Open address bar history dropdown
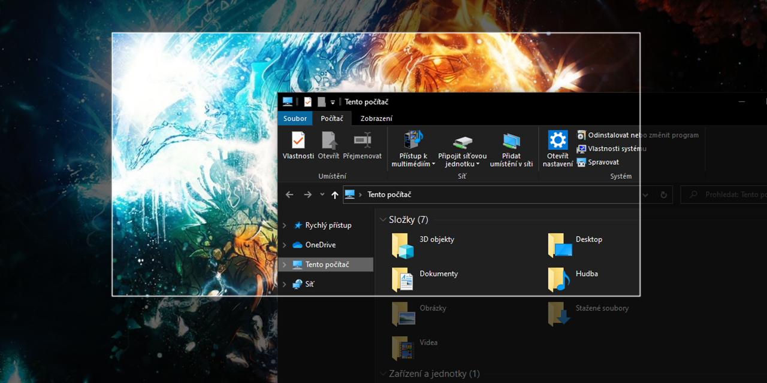 (x=646, y=194)
